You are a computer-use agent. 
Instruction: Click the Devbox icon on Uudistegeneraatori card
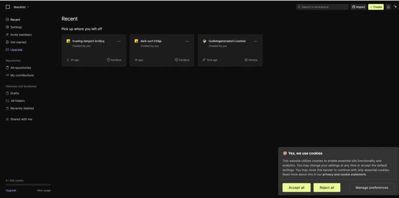click(x=246, y=60)
